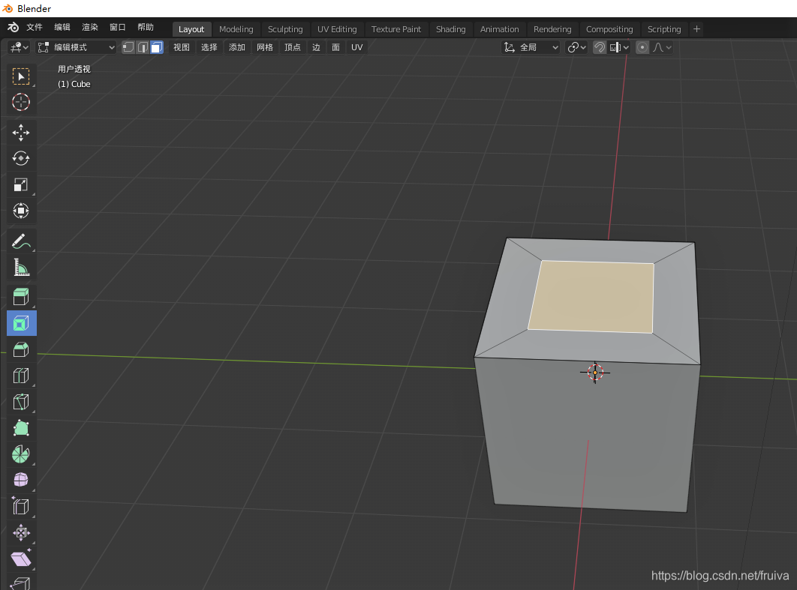Image resolution: width=797 pixels, height=590 pixels.
Task: Open the 渲染 menu
Action: tap(90, 28)
